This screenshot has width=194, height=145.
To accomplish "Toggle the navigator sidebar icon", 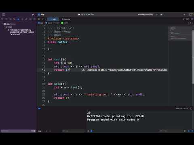I will (x=4, y=14).
